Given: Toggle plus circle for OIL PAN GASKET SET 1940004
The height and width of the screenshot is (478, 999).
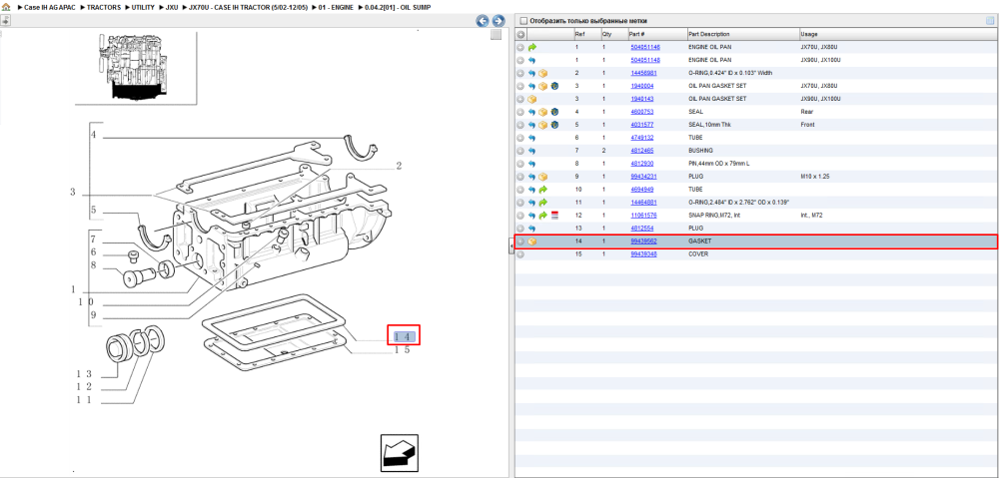Looking at the screenshot, I should [x=520, y=86].
